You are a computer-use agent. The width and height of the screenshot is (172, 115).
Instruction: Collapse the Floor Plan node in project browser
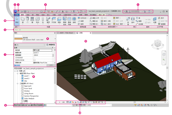(17, 73)
